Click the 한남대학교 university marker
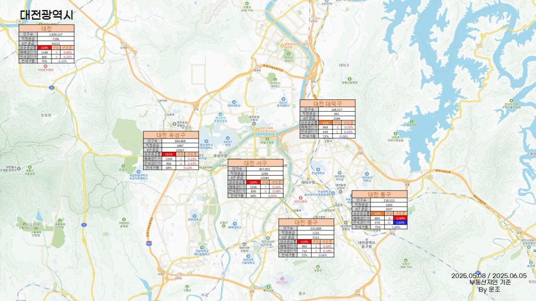536x301 pixels. click(x=319, y=169)
